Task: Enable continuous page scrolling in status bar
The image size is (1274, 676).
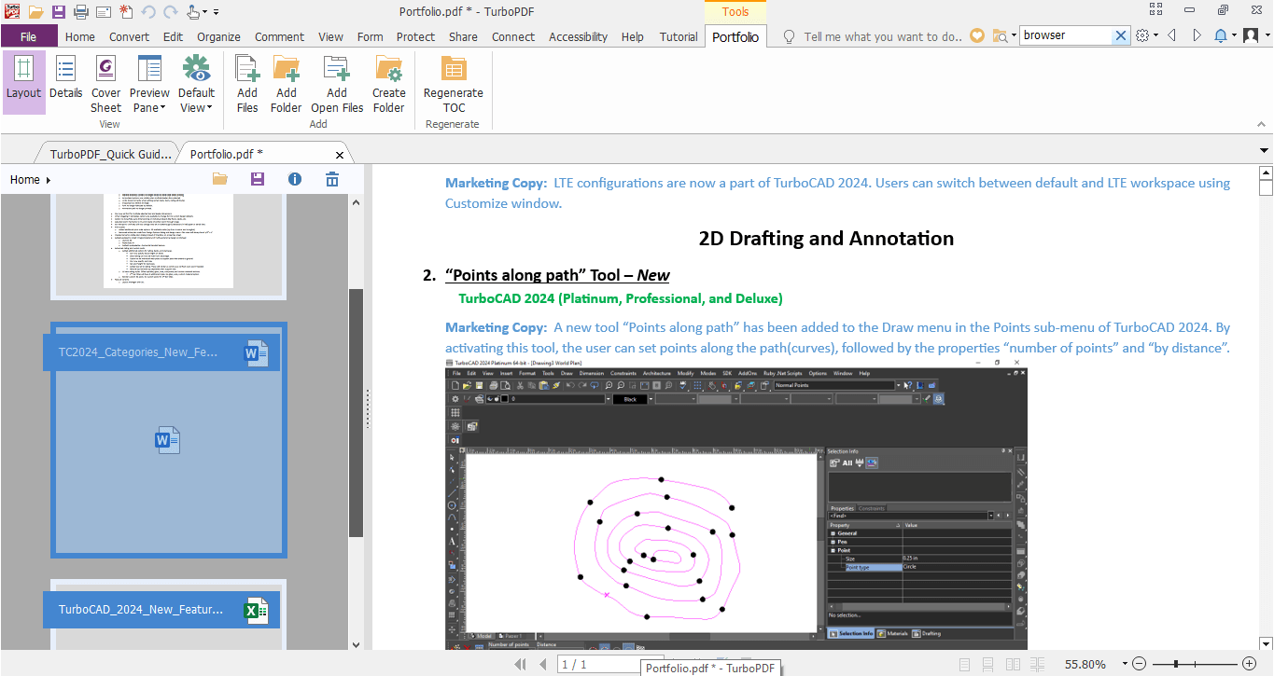Action: coord(987,664)
